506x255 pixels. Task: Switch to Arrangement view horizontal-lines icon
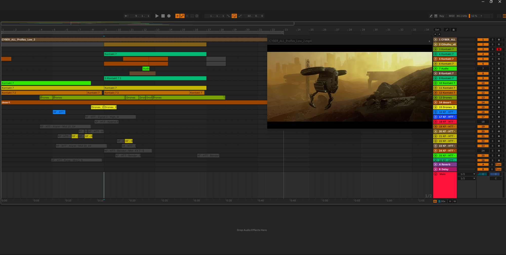click(x=504, y=16)
